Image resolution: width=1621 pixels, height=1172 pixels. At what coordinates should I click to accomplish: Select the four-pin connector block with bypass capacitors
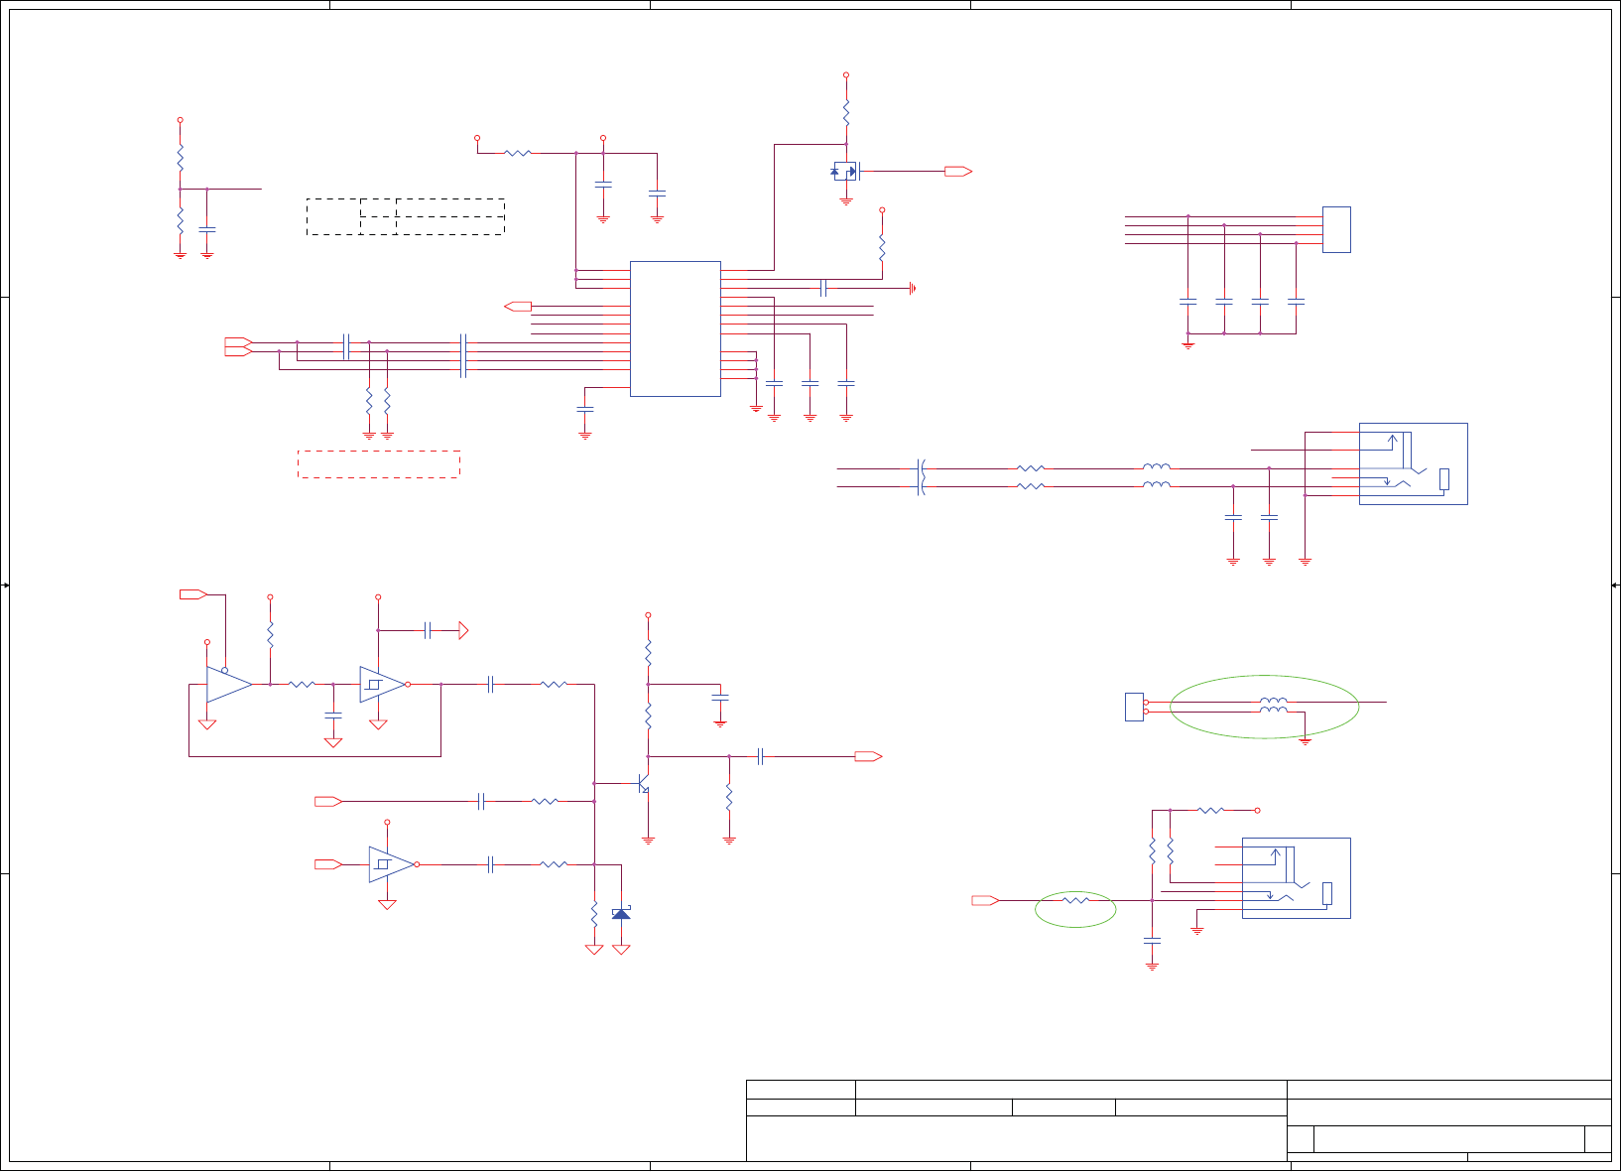tap(1336, 229)
